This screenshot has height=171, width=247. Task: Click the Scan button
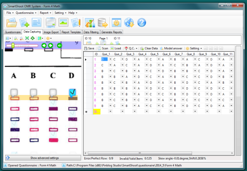click(x=103, y=48)
